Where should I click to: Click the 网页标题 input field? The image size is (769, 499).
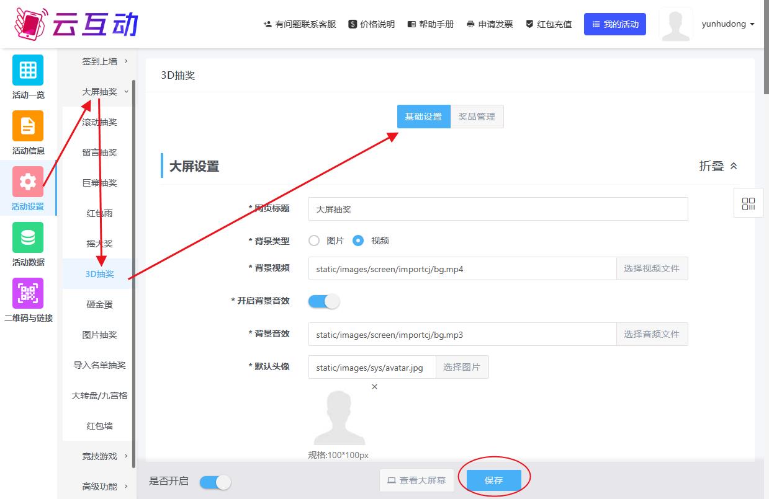(x=498, y=209)
